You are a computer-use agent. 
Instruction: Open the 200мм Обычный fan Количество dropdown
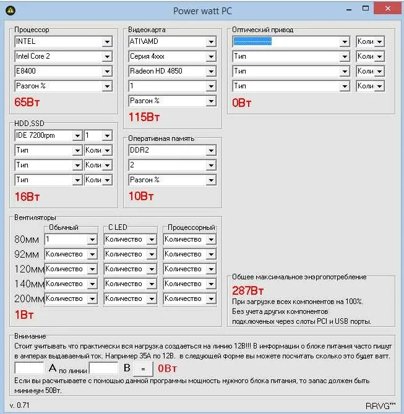(71, 298)
